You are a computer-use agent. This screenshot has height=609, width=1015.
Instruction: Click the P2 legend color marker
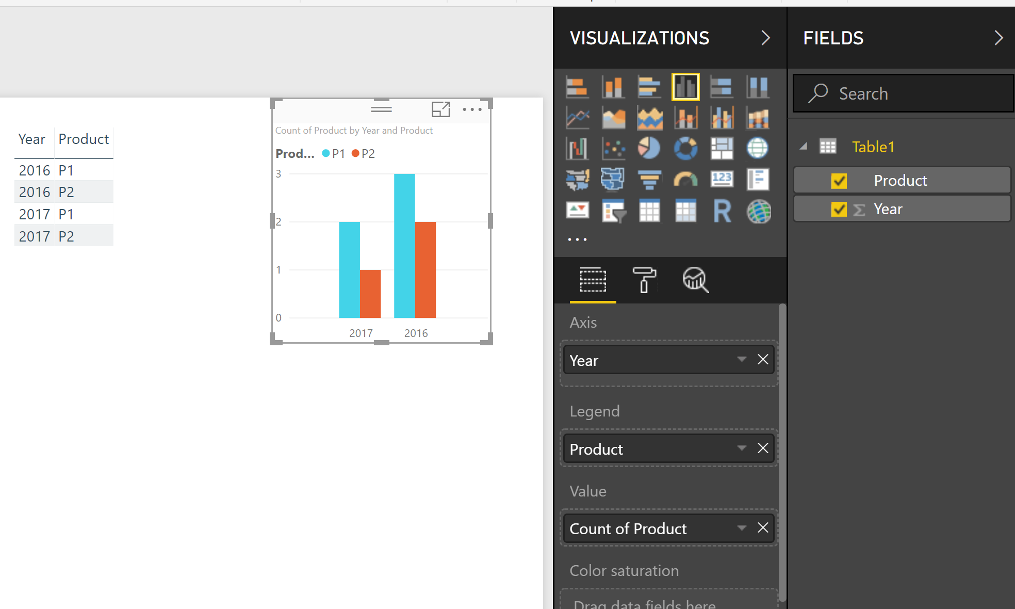(355, 153)
